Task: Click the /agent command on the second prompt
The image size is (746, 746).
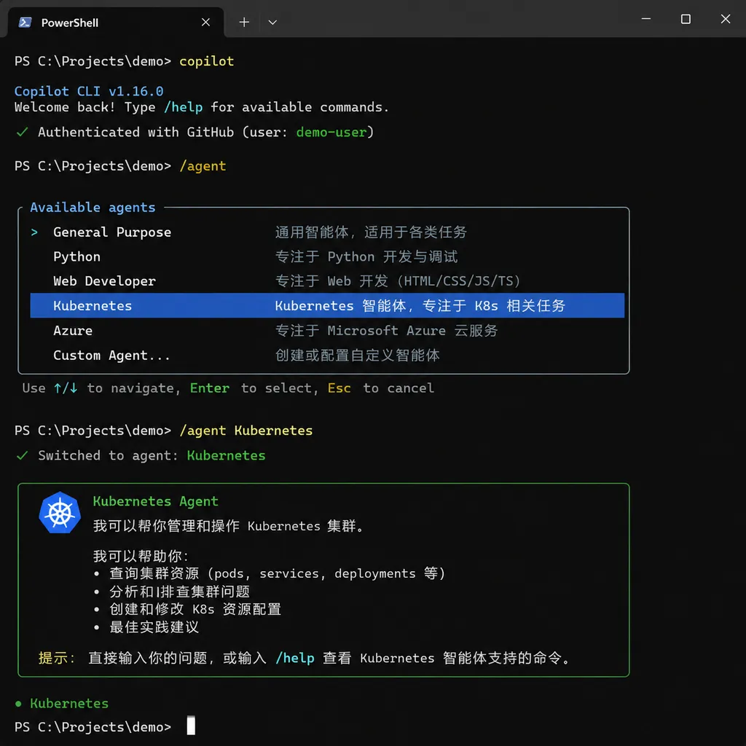Action: pos(203,166)
